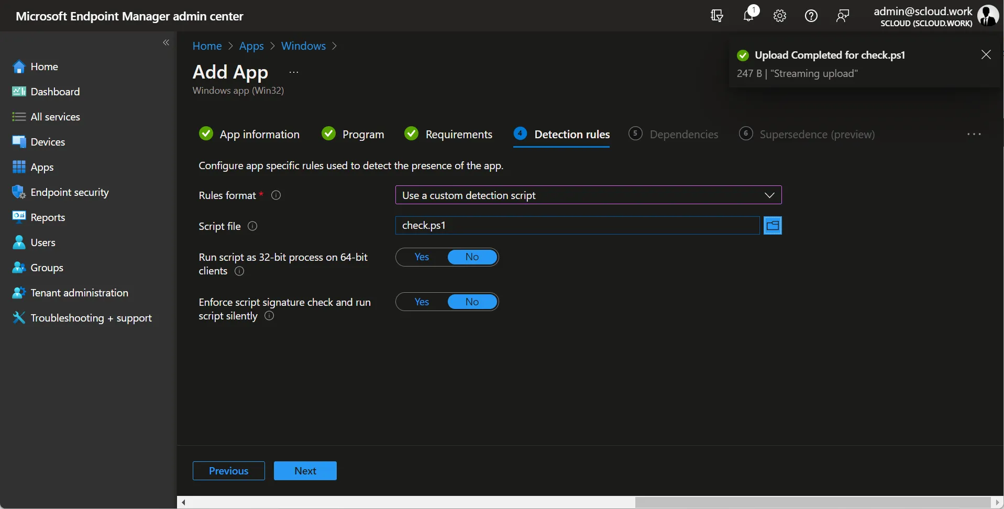Open the help question mark icon

(811, 16)
